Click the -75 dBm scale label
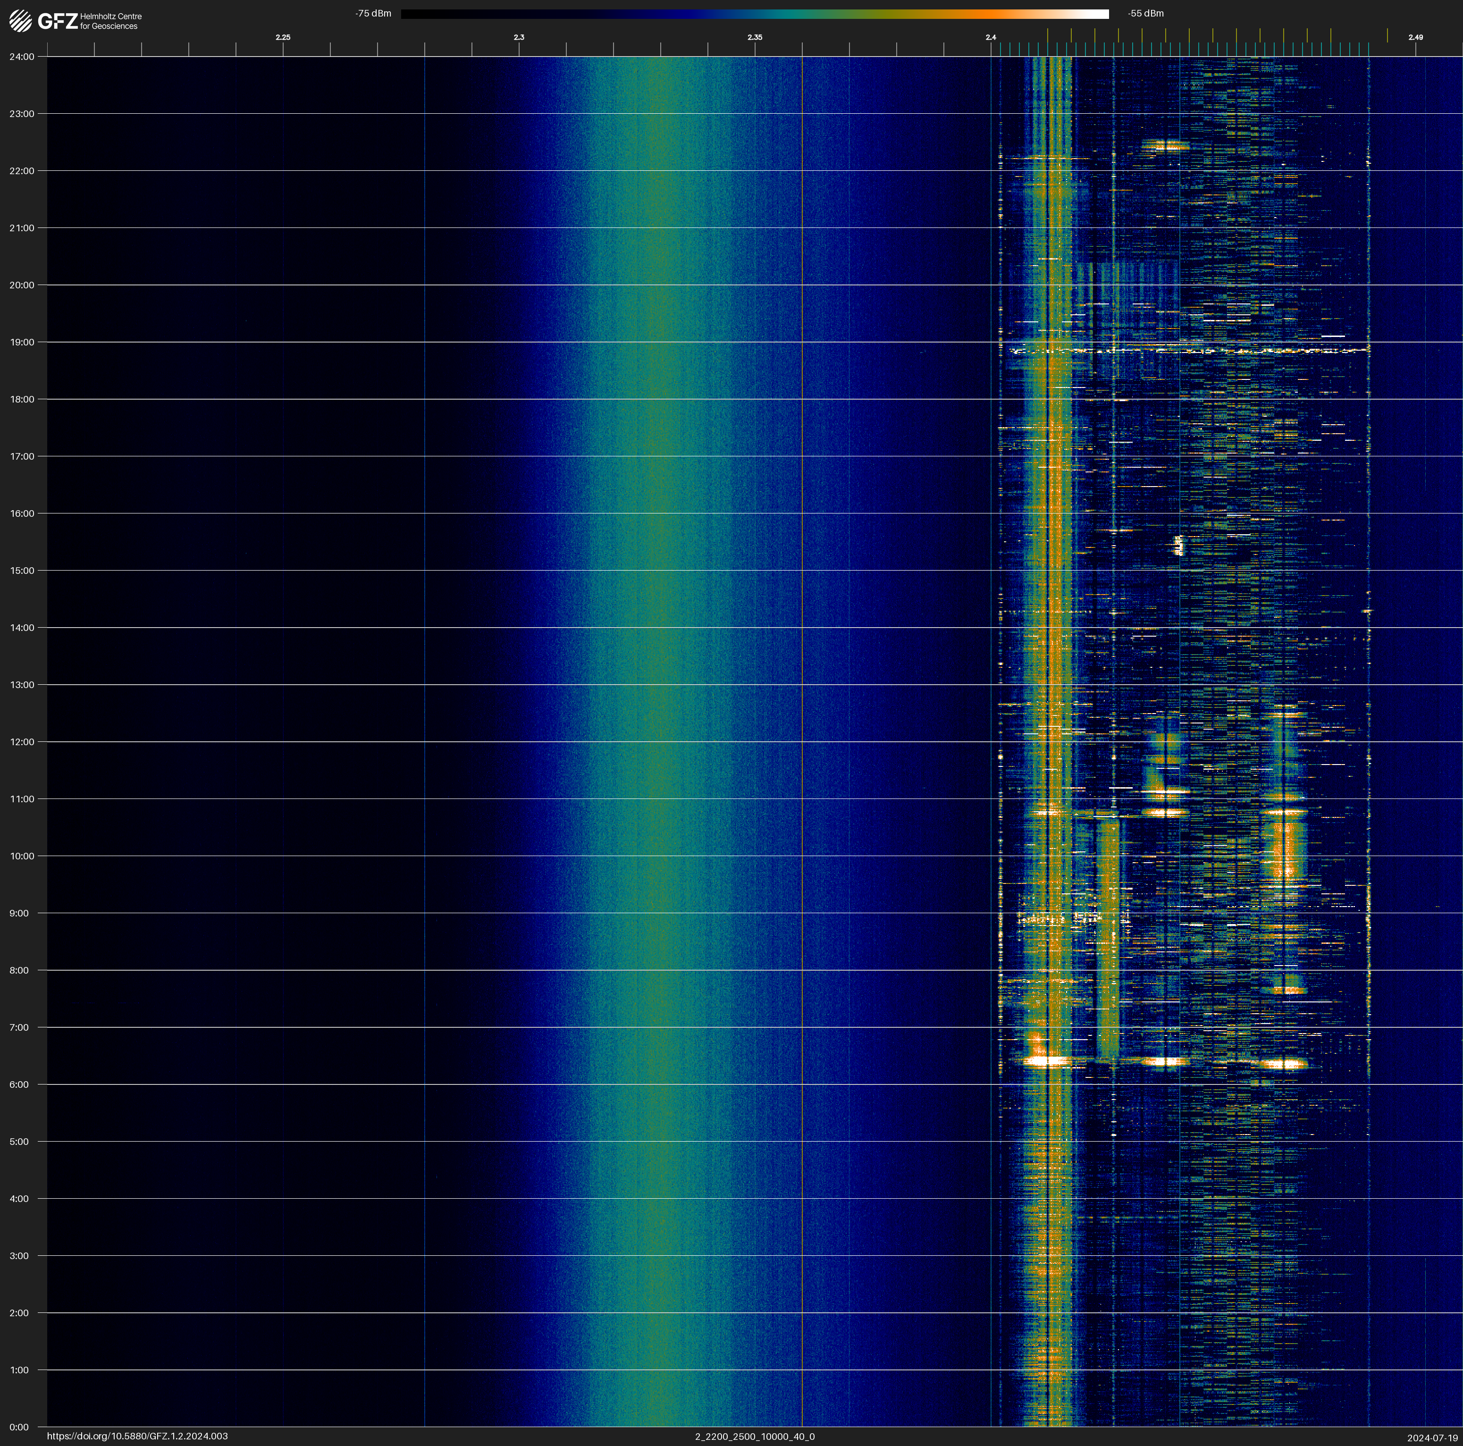1463x1446 pixels. pos(373,14)
